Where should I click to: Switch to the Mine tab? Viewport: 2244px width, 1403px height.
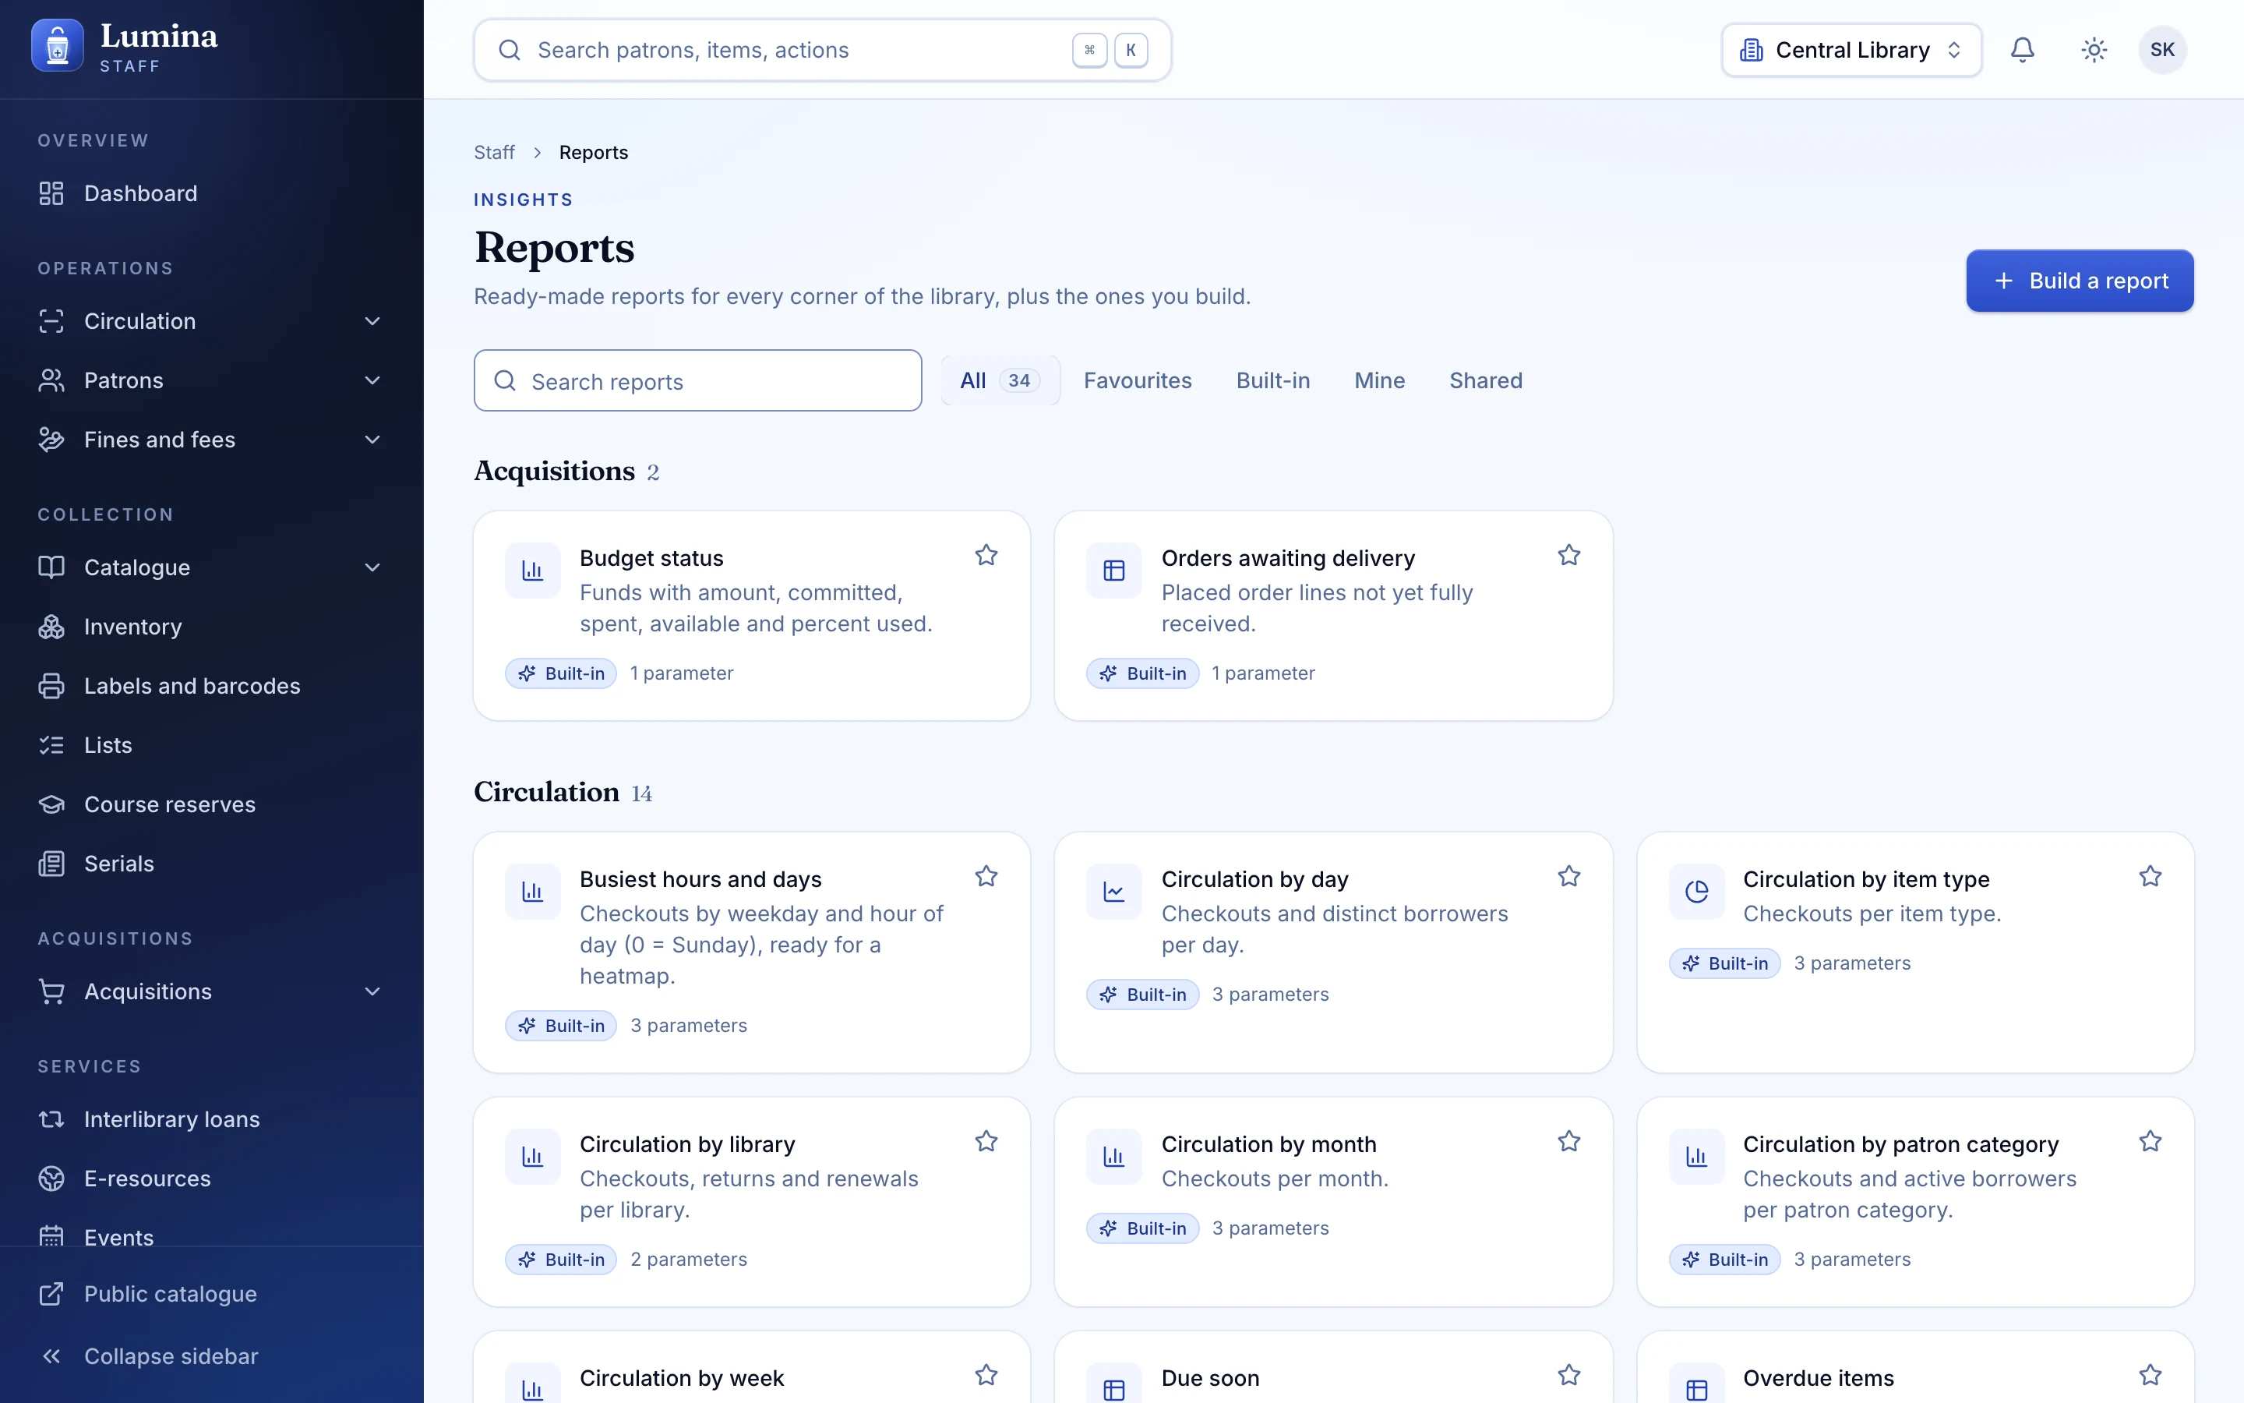[x=1379, y=380]
